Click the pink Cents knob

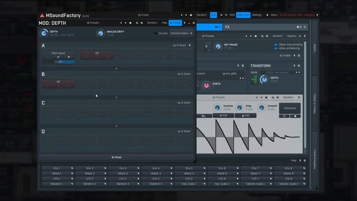(x=206, y=85)
